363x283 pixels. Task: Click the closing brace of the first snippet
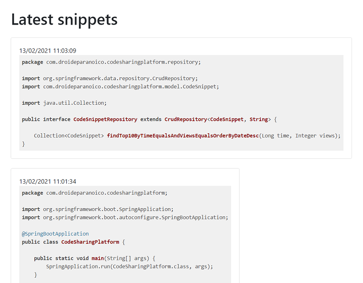23,144
